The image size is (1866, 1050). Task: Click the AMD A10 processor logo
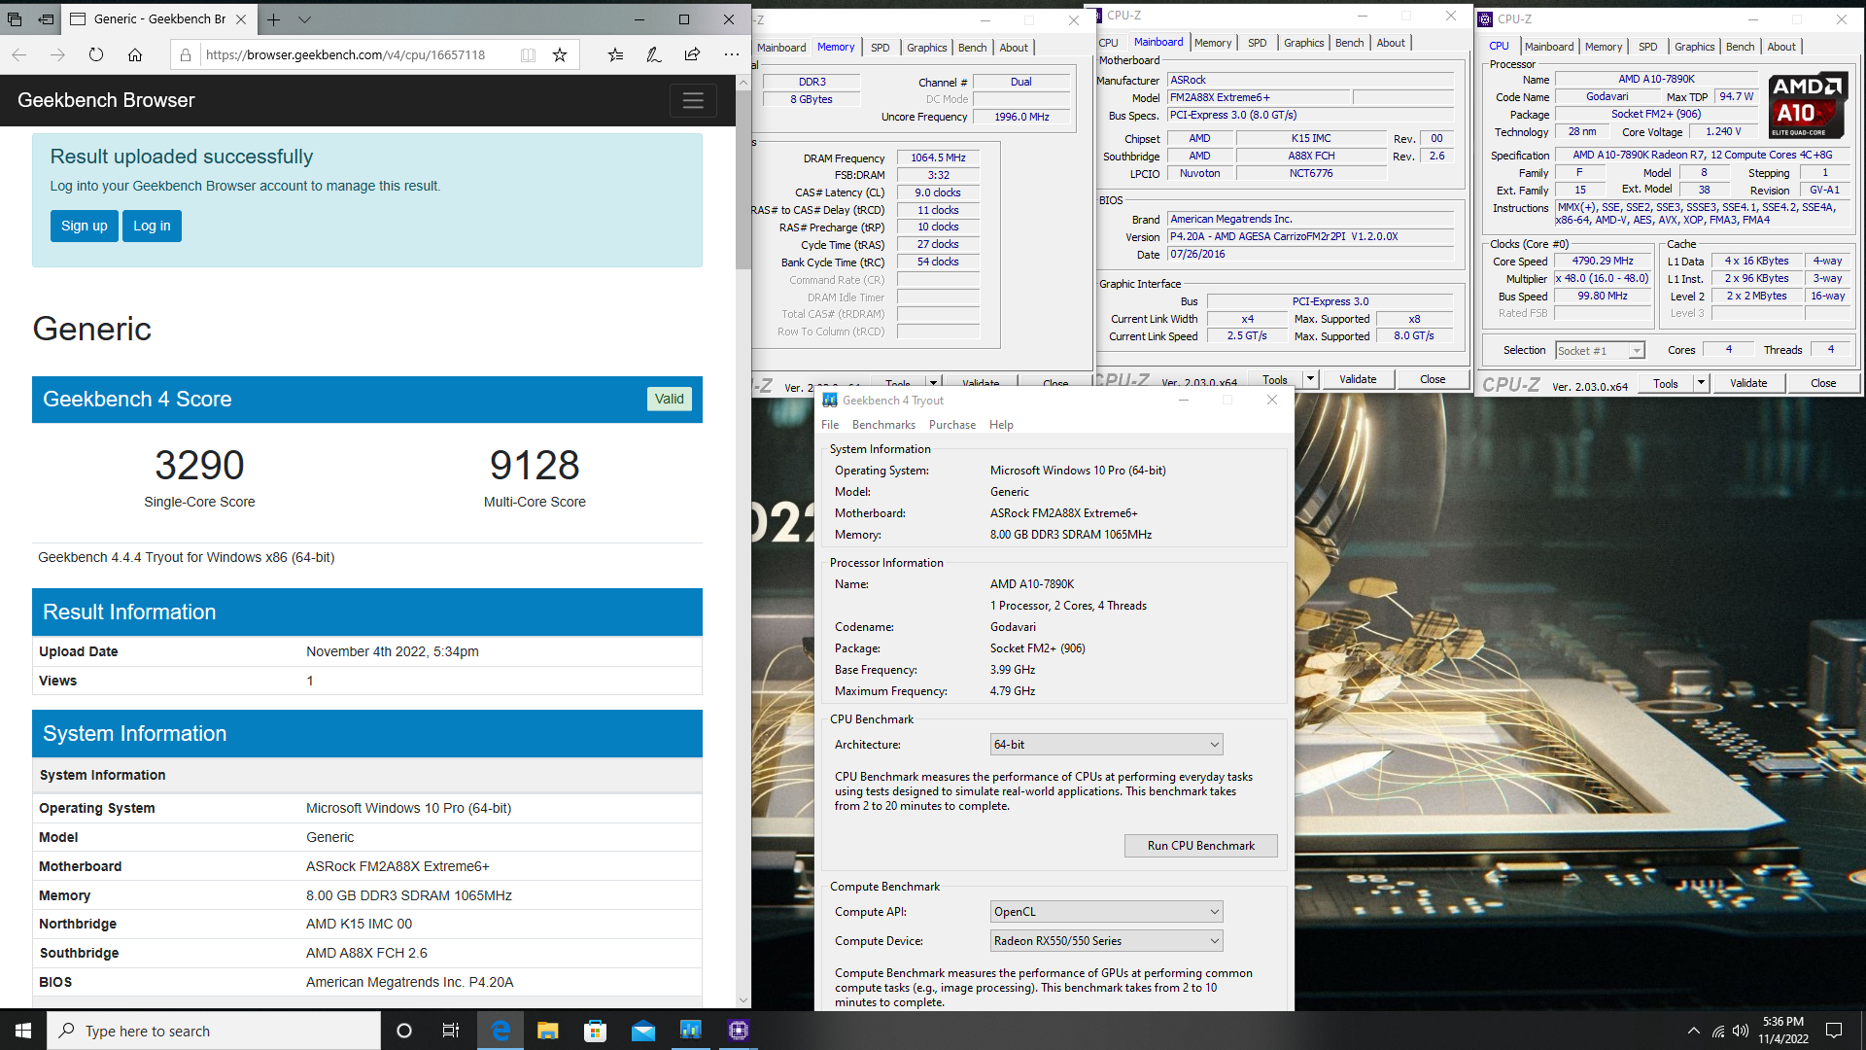(x=1807, y=106)
